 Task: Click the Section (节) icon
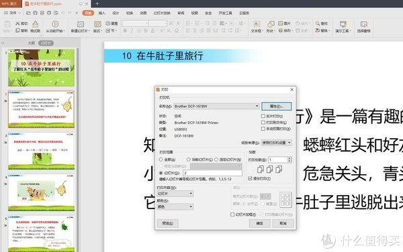111,31
